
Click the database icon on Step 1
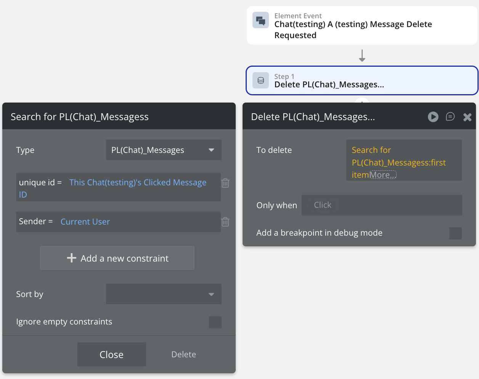pos(261,80)
